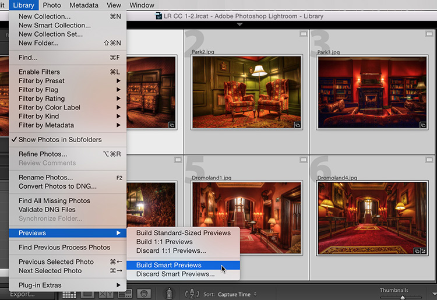Choose Find Previous Process Photos

[x=68, y=248]
